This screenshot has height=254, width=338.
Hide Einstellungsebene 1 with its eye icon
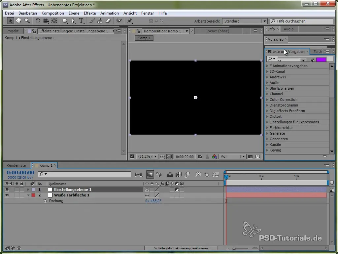[7, 190]
